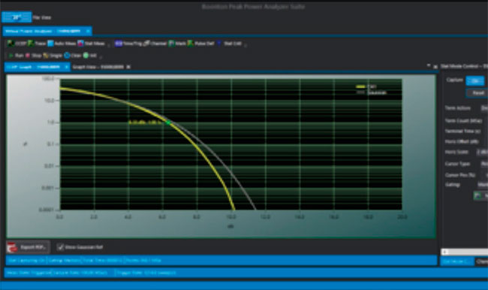Open Channel settings icon
The width and height of the screenshot is (488, 290).
(x=146, y=44)
